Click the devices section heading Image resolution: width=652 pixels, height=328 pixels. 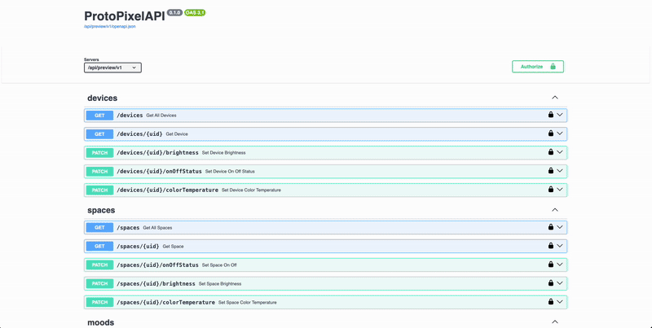[x=103, y=98]
